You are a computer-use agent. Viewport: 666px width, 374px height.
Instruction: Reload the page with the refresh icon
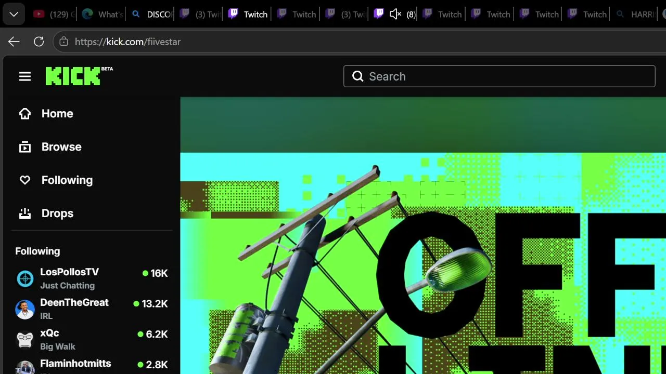[x=39, y=42]
